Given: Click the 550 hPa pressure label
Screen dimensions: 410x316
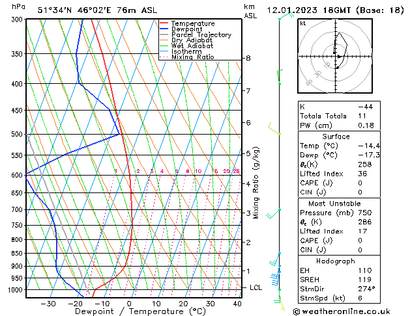Looking at the screenshot, I should (x=18, y=155).
